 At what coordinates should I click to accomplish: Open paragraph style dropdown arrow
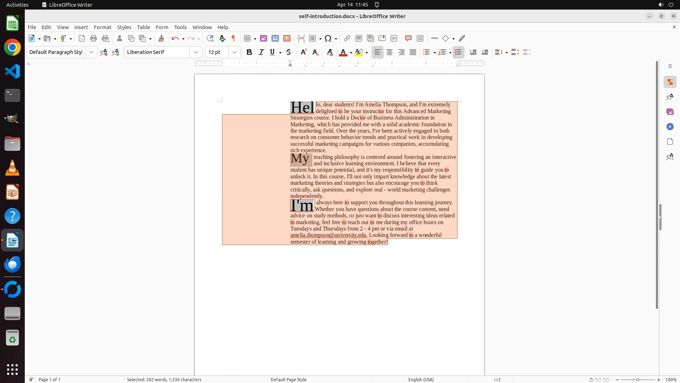pos(91,52)
